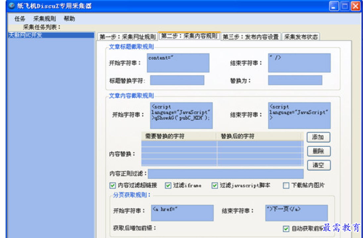
Task: Select 天新网VC开发 task in list
Action: click(x=51, y=35)
